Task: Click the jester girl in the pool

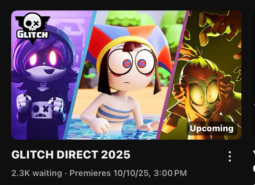Action: (124, 81)
